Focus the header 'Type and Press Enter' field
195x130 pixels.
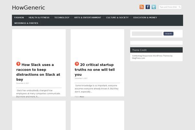tap(170, 7)
